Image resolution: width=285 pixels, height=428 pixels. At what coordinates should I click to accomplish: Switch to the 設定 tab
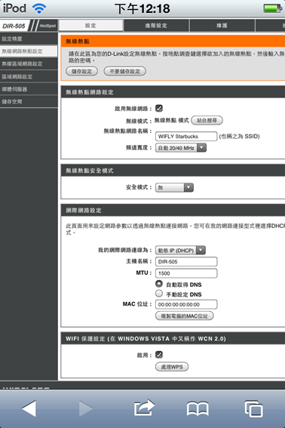pyautogui.click(x=90, y=26)
